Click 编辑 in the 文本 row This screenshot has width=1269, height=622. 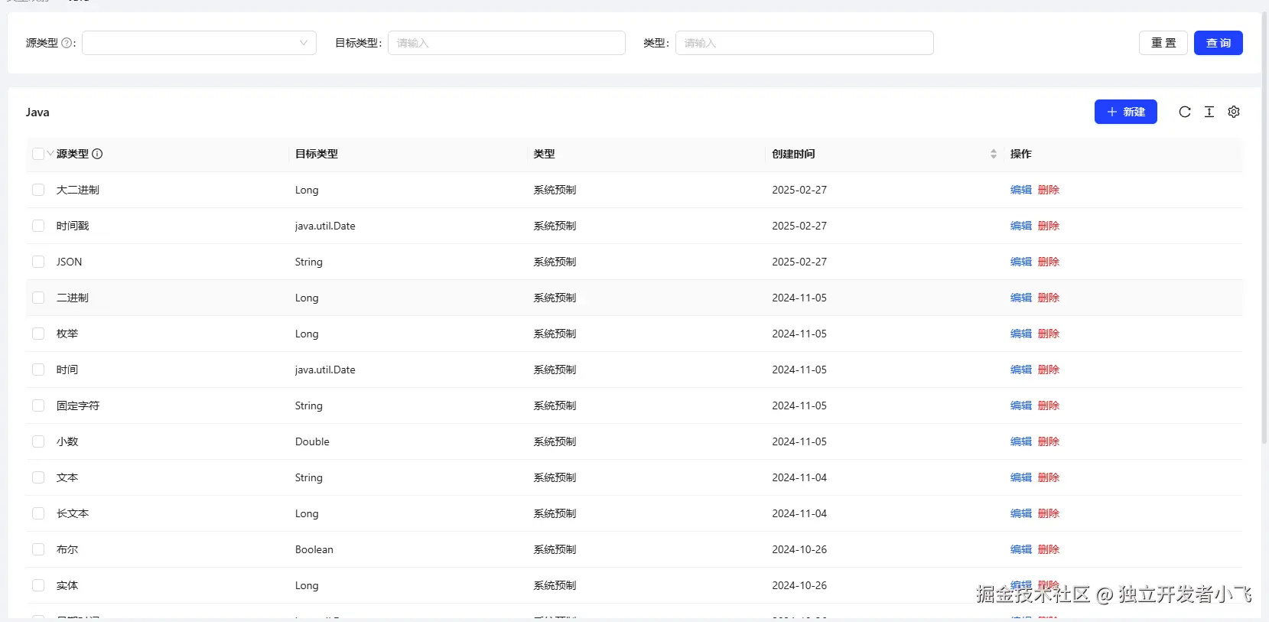(1020, 477)
